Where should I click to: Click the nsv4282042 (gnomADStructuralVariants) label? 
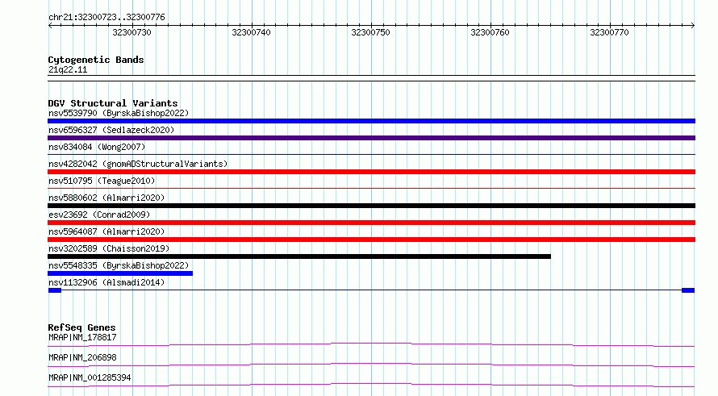(x=138, y=164)
